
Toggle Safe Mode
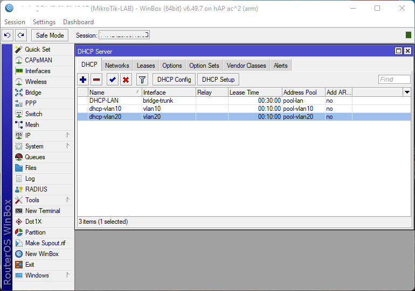(50, 36)
